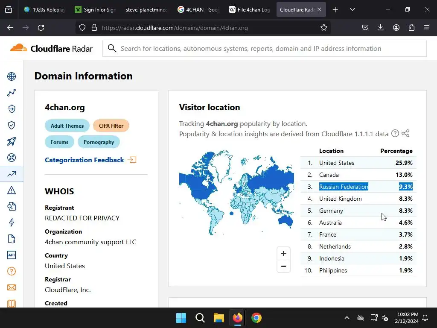Screen dimensions: 437x328
Task: Click the tracking protection shield in address bar
Action: pyautogui.click(x=82, y=28)
